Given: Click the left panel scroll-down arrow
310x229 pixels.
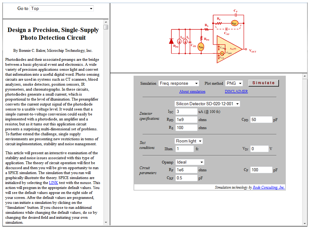Looking at the screenshot, I should (x=106, y=222).
